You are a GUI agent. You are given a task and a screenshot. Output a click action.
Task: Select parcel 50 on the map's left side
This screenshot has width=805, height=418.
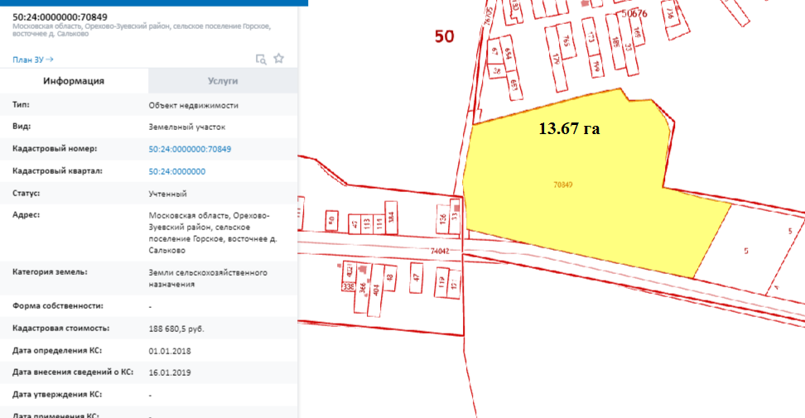click(331, 220)
